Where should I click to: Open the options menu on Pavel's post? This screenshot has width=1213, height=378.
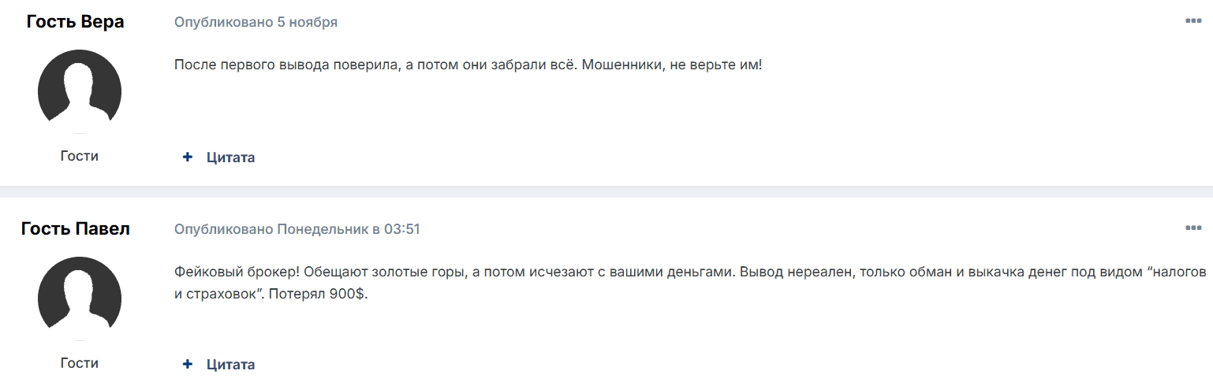tap(1192, 228)
